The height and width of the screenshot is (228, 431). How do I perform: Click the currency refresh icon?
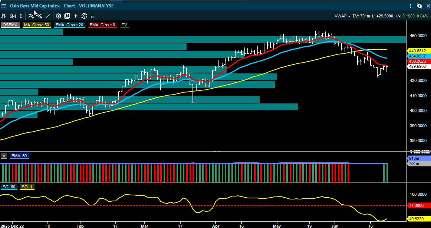tap(84, 16)
